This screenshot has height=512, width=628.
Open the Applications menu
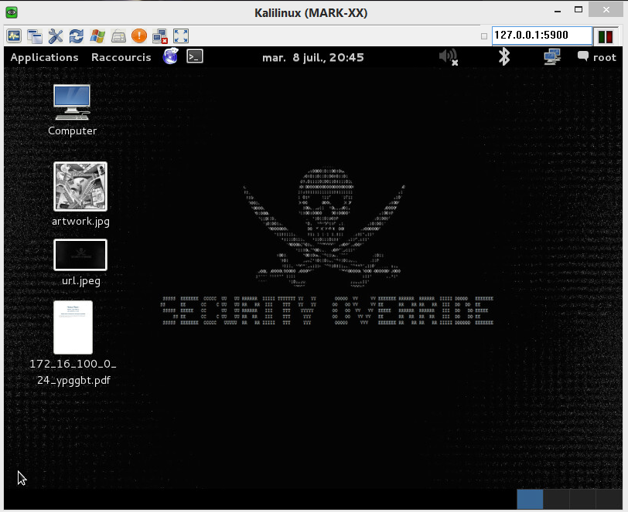pyautogui.click(x=44, y=57)
